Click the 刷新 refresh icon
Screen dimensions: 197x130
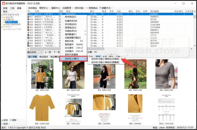tap(11, 120)
